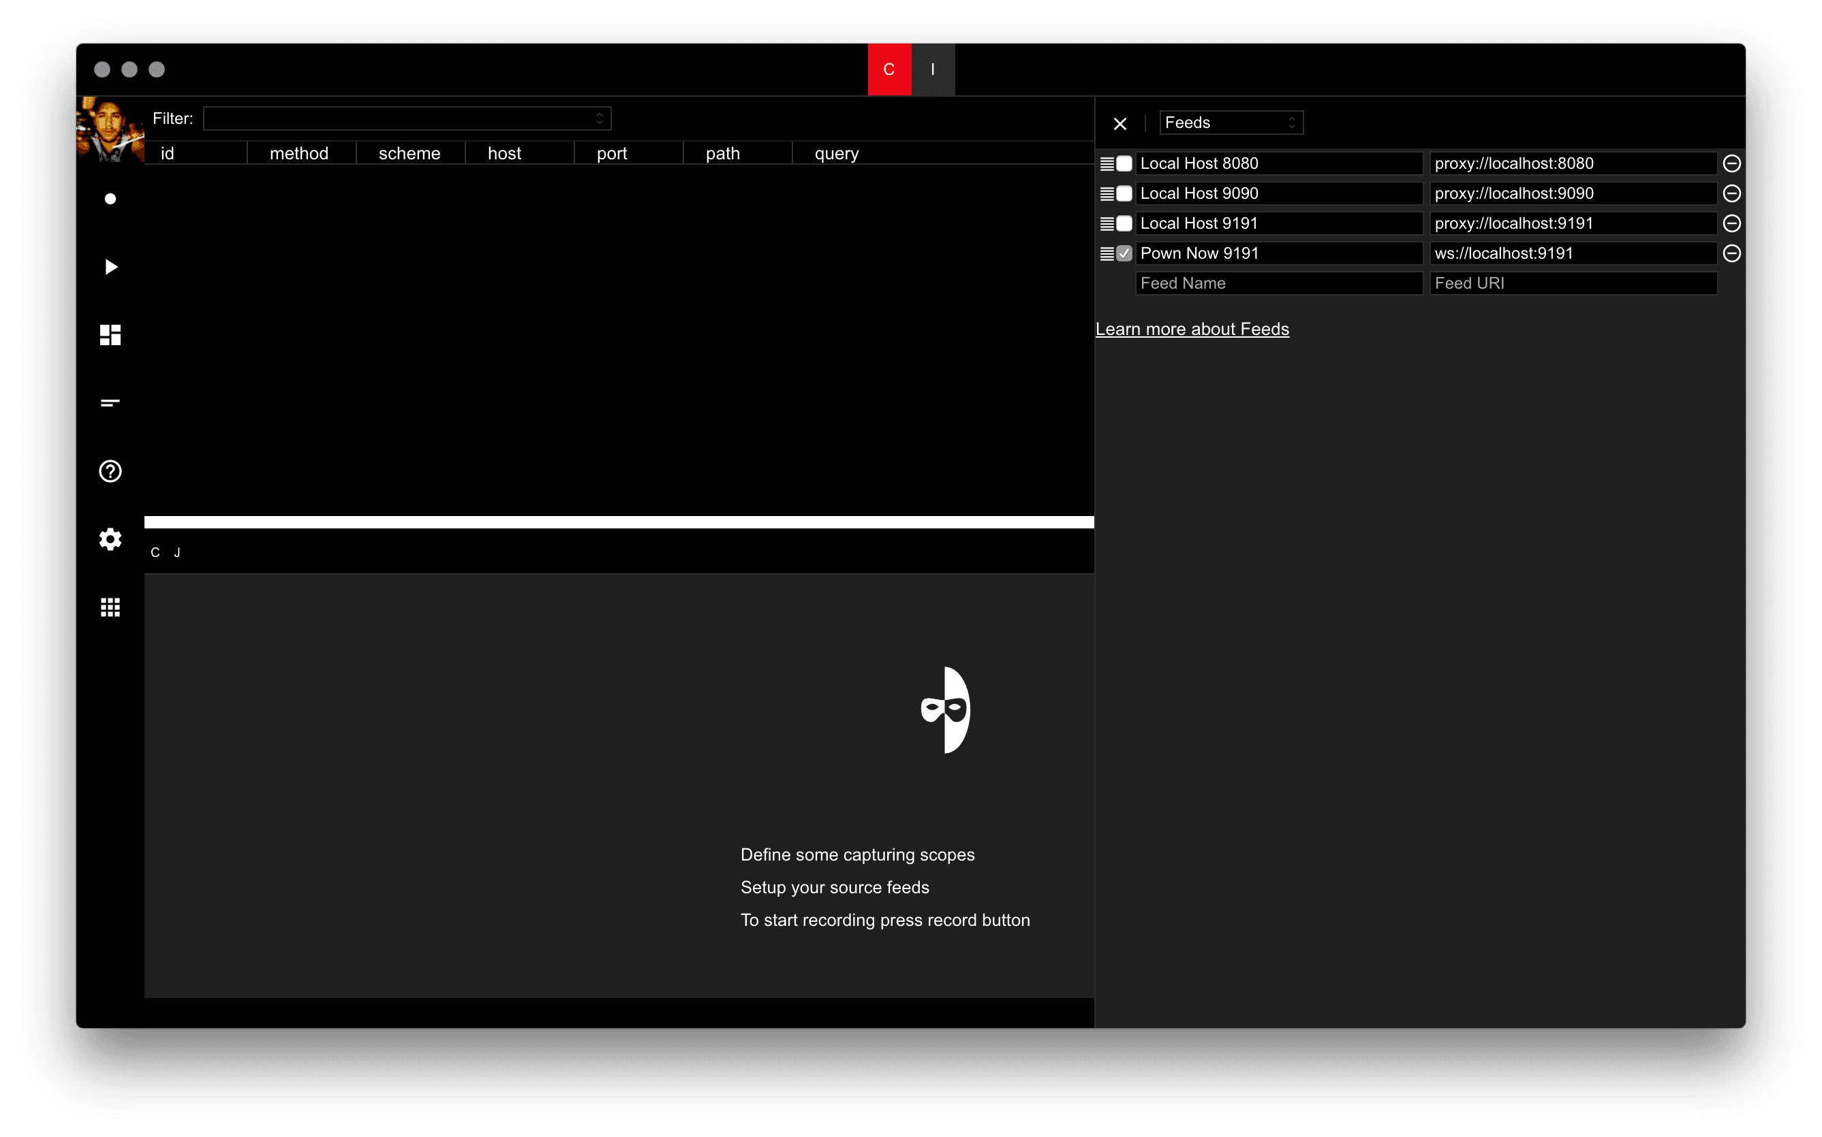Select the J tab in lower pane

pyautogui.click(x=177, y=553)
